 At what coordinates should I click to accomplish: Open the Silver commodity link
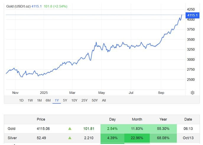(x=12, y=138)
